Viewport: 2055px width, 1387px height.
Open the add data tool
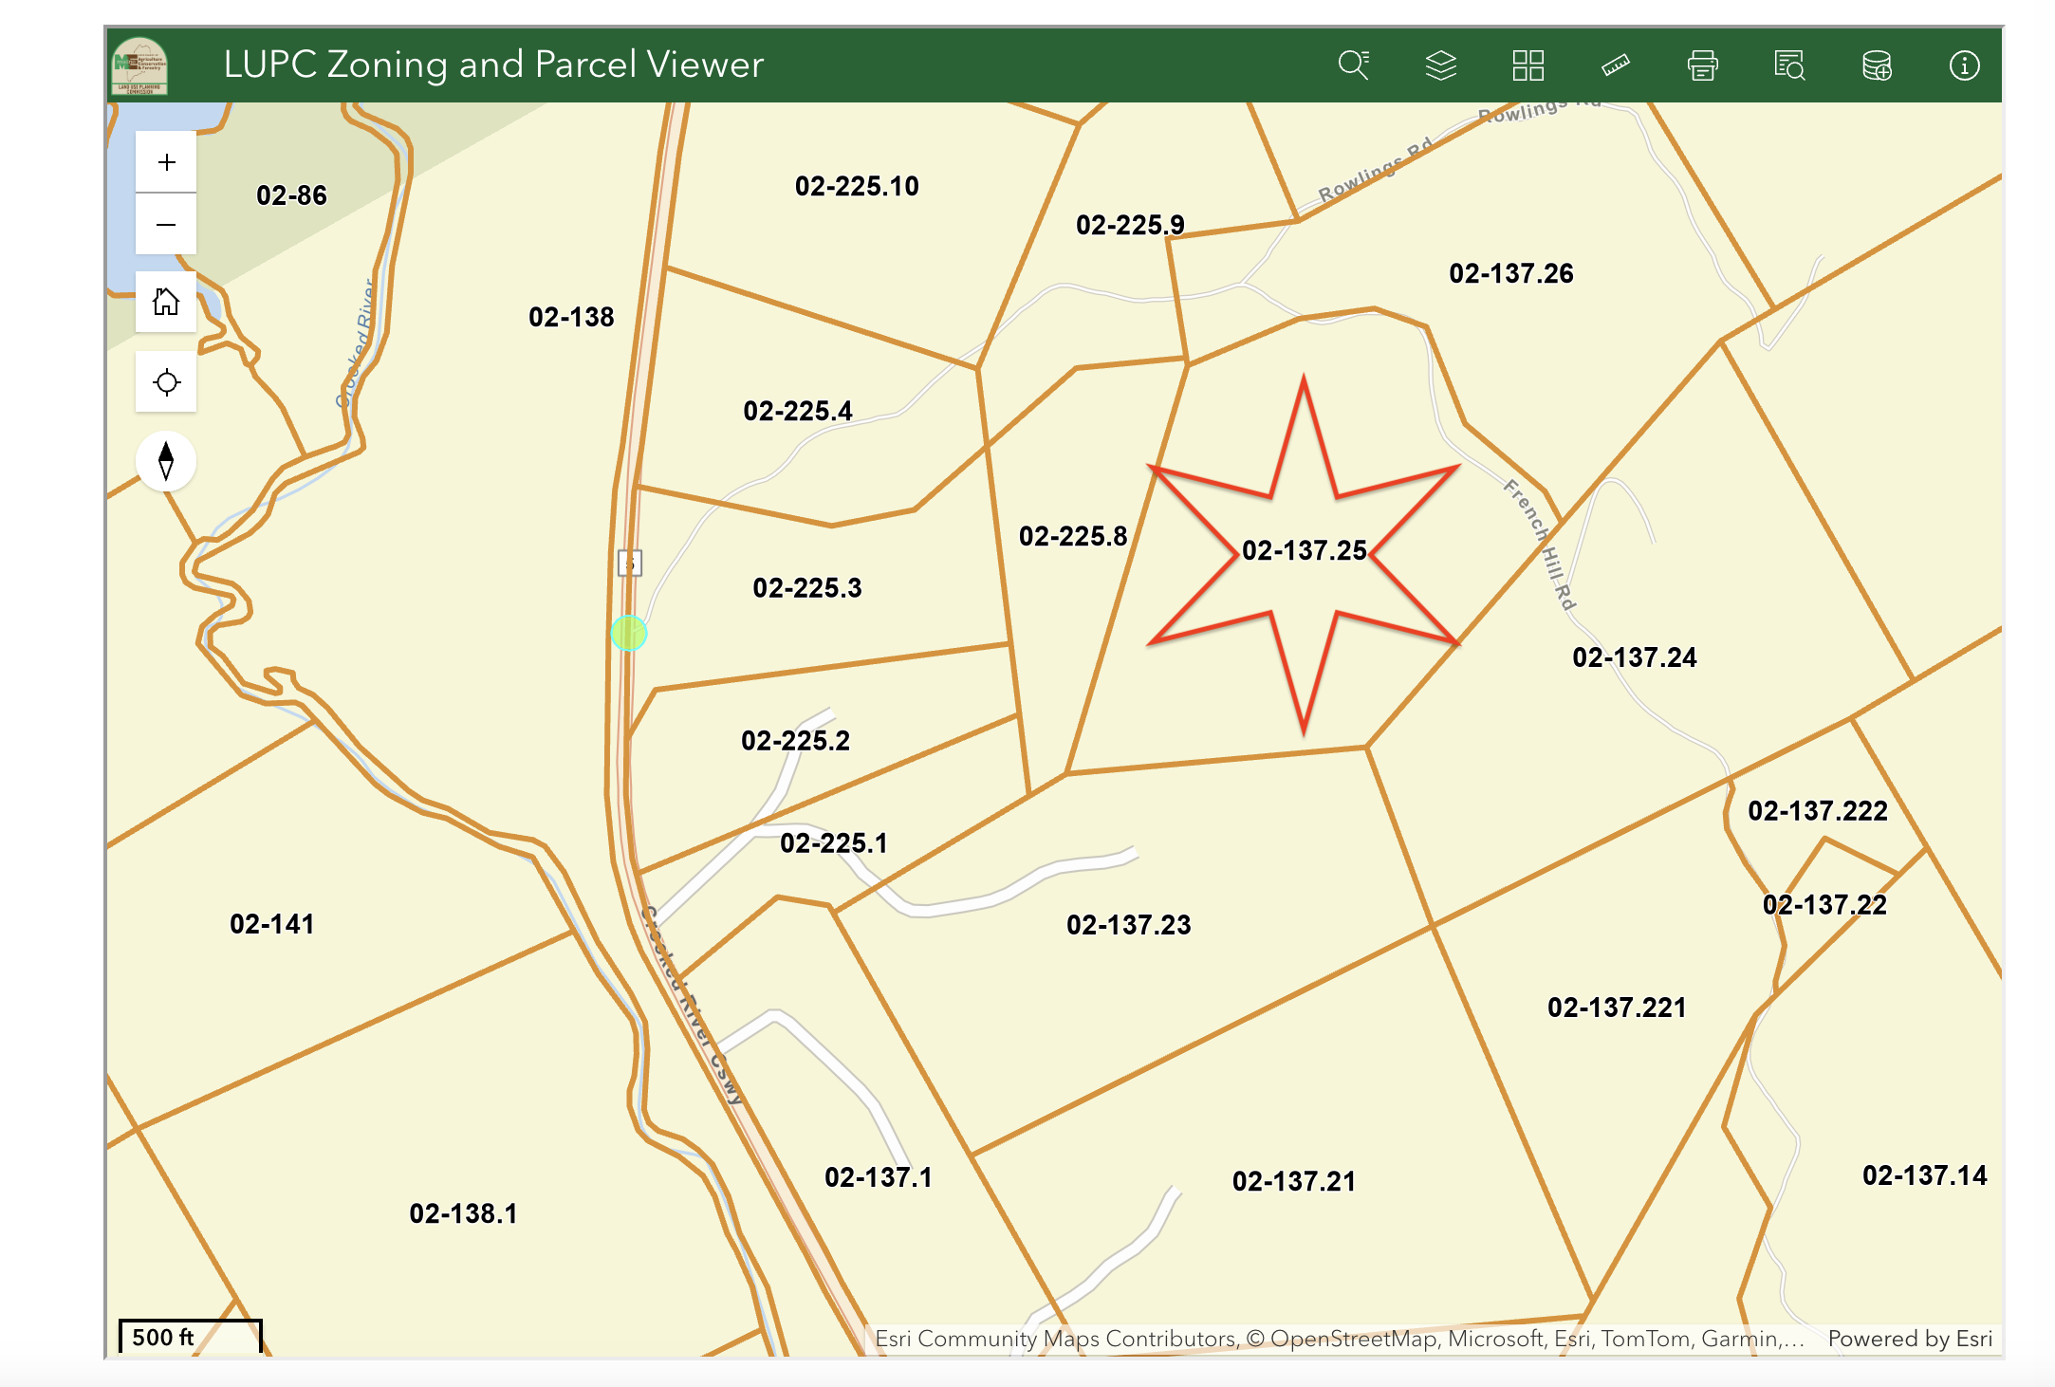pos(1877,65)
